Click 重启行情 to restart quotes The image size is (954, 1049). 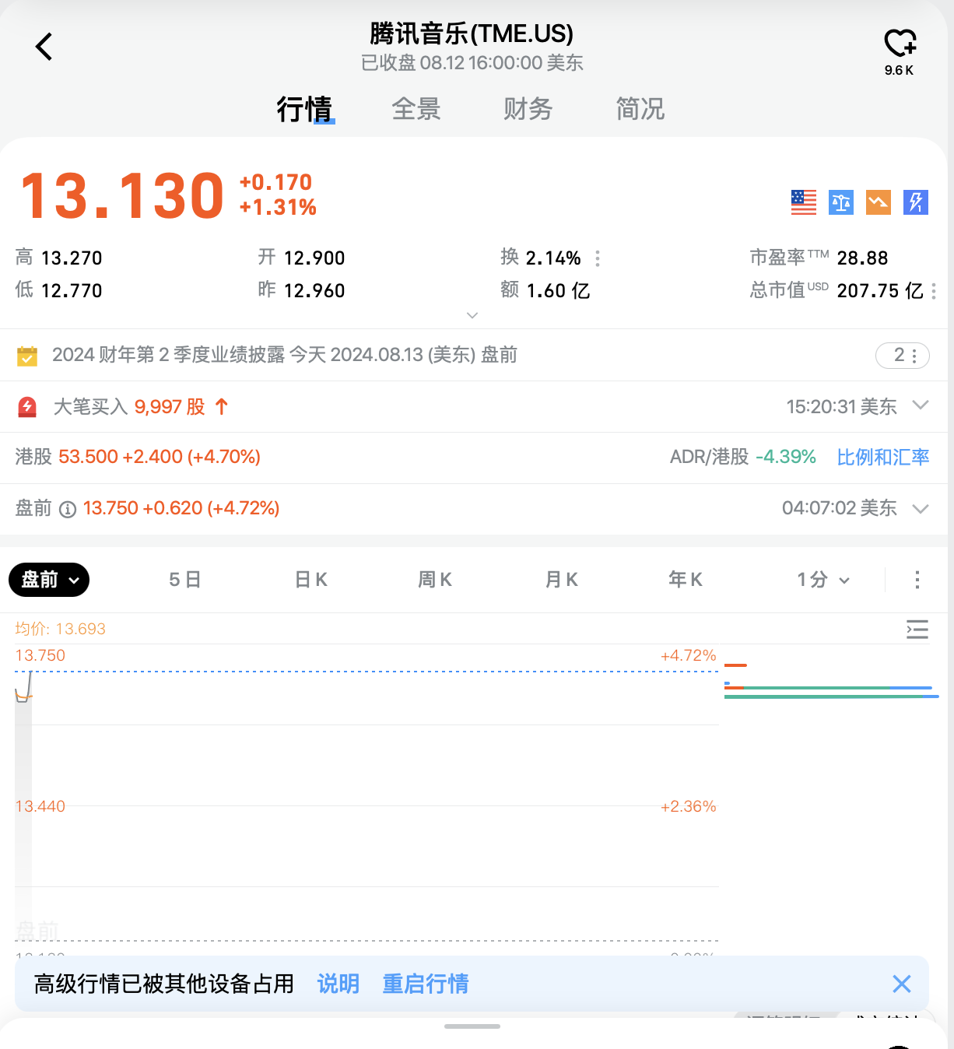[426, 984]
